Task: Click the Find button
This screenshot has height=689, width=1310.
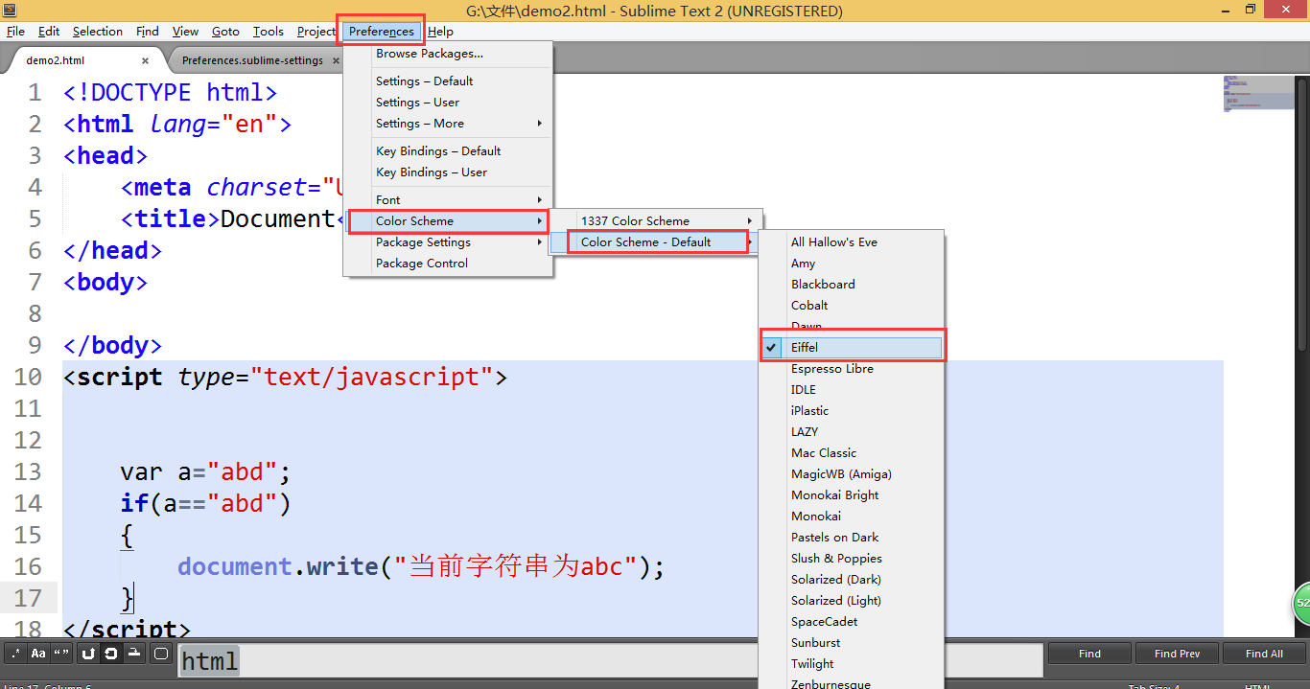Action: click(1089, 654)
